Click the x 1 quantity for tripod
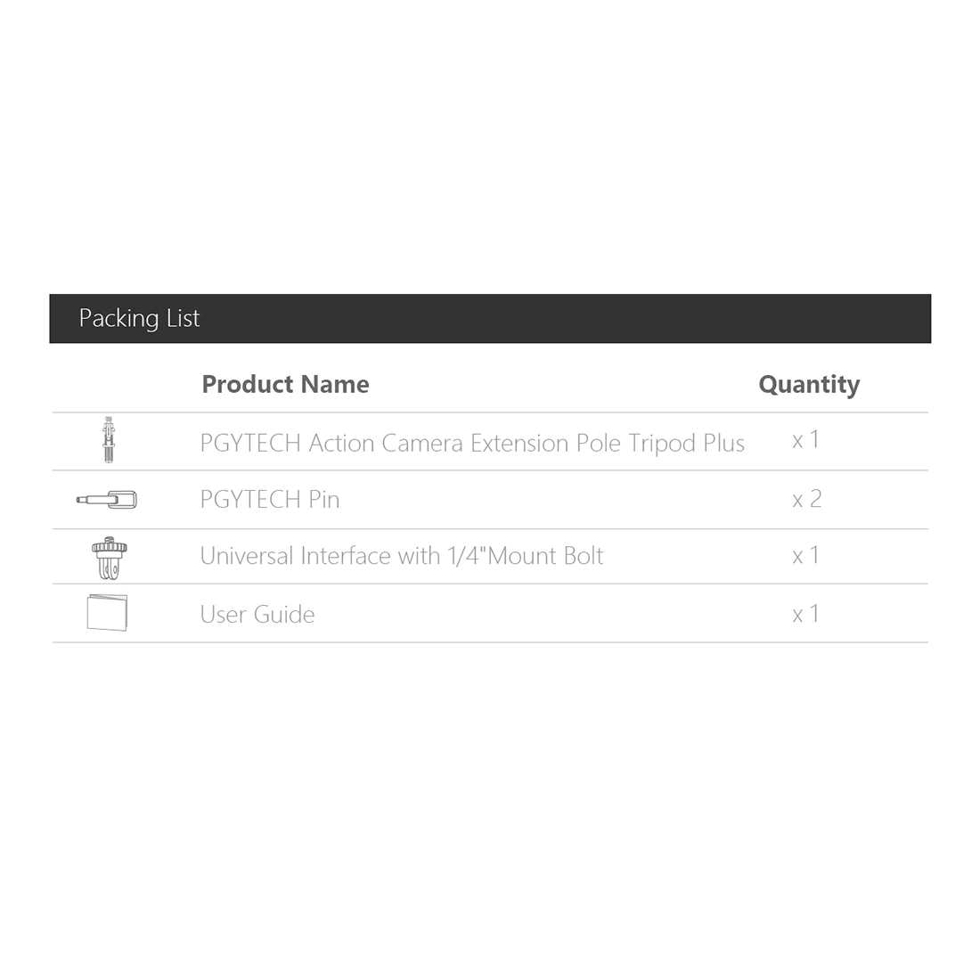Image resolution: width=980 pixels, height=980 pixels. pyautogui.click(x=806, y=440)
